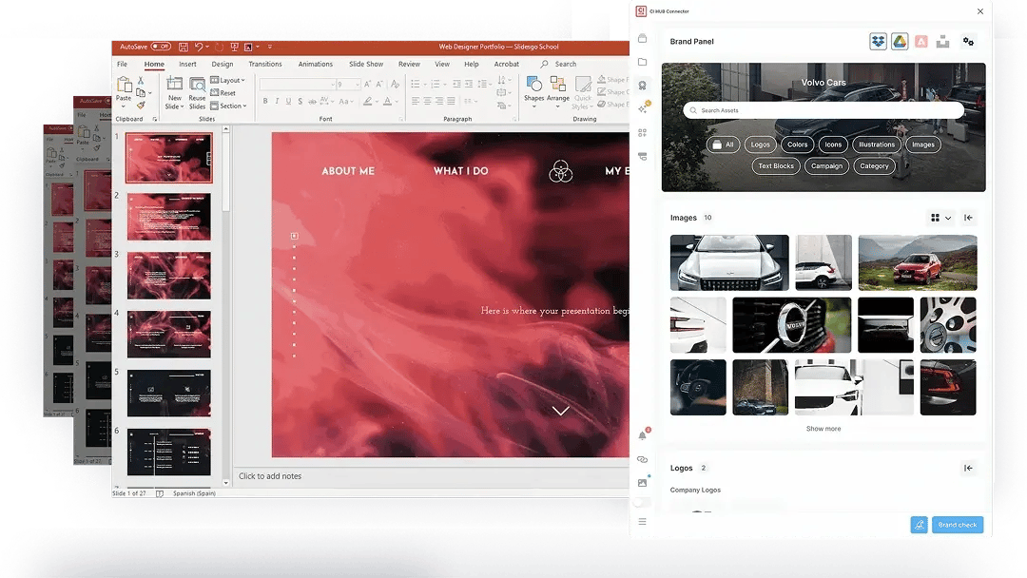Undo the last action in PowerPoint
The height and width of the screenshot is (578, 1027).
[x=199, y=48]
